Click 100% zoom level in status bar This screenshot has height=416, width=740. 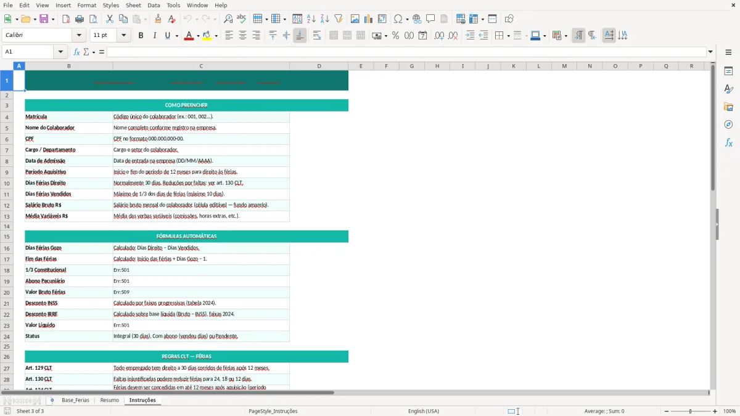click(730, 411)
